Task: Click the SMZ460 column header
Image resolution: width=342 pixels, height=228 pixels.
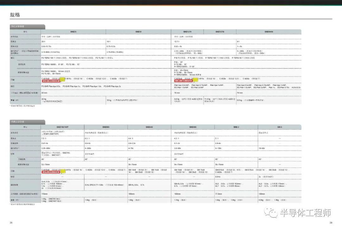Action: coord(193,127)
